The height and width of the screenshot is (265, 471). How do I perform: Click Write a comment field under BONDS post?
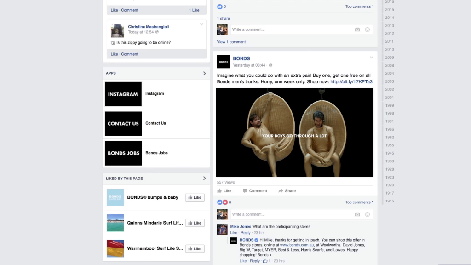point(302,214)
